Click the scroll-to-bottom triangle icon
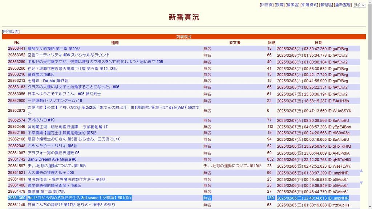 361,183
